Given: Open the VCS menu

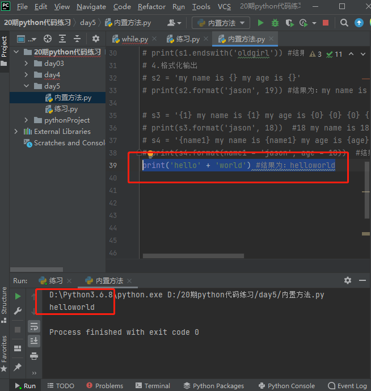Looking at the screenshot, I should 224,7.
